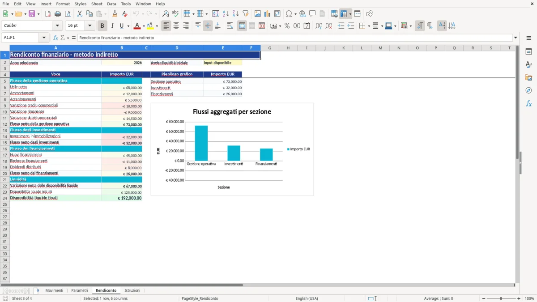Click the Insert Comment icon
The width and height of the screenshot is (537, 302).
point(312,14)
